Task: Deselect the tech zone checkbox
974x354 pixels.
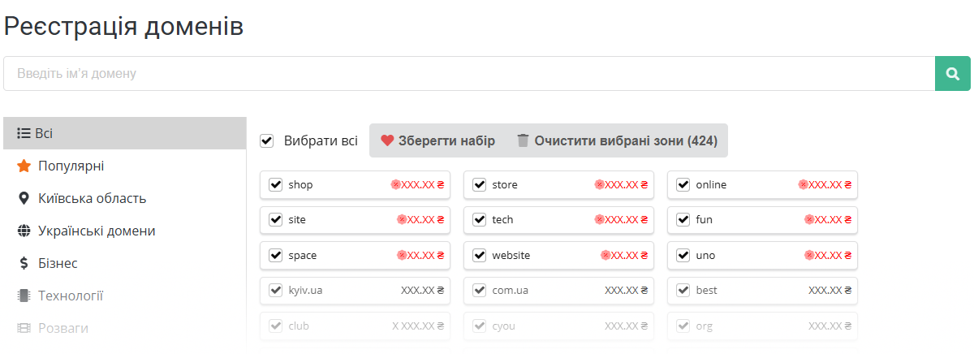Action: click(x=479, y=220)
